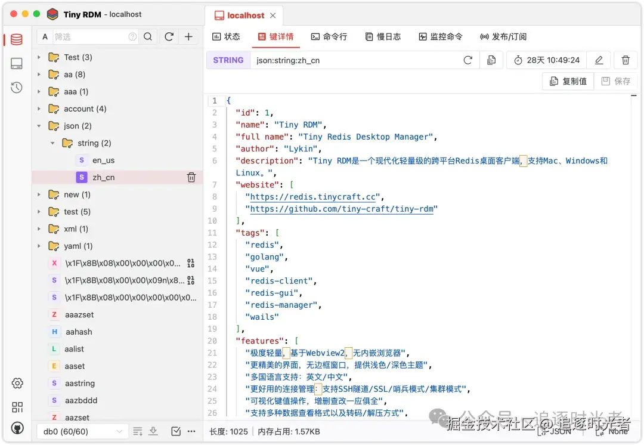Expand the account (4) folder
644x445 pixels.
coord(39,109)
